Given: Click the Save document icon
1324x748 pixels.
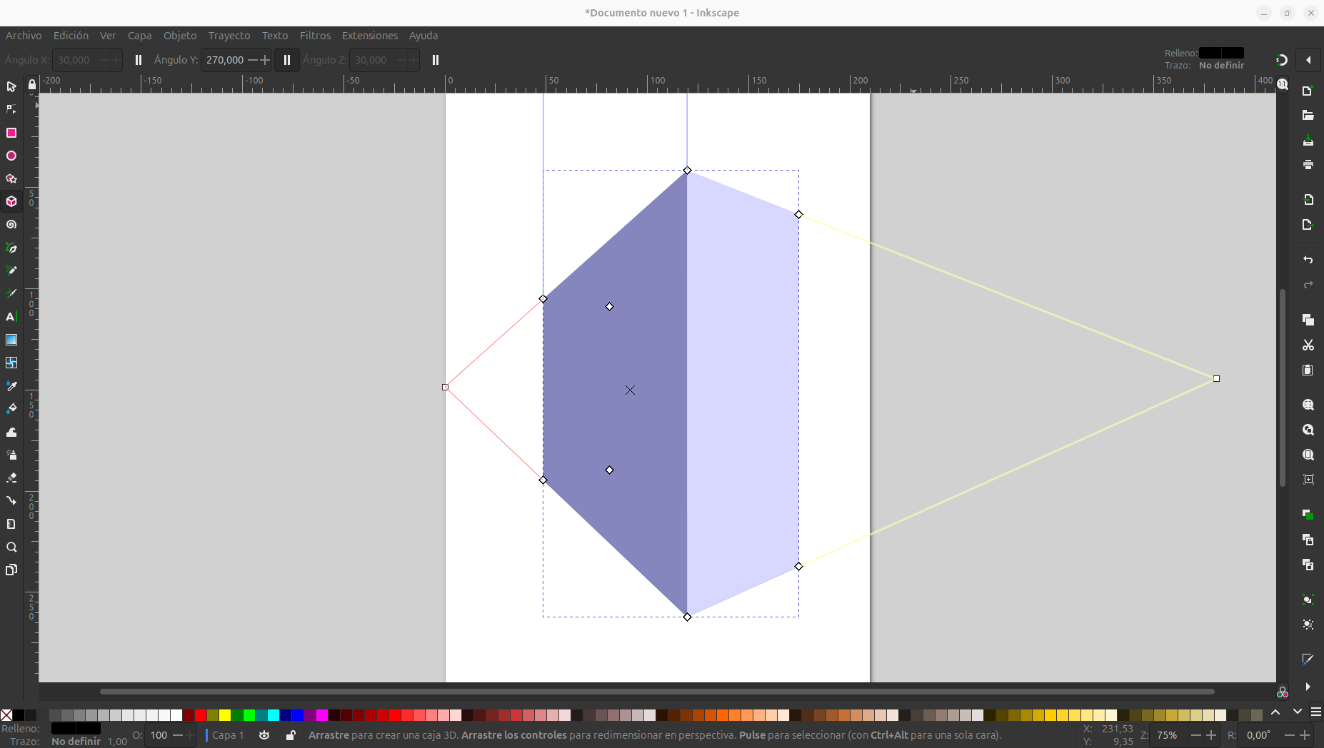Looking at the screenshot, I should pos(1308,141).
